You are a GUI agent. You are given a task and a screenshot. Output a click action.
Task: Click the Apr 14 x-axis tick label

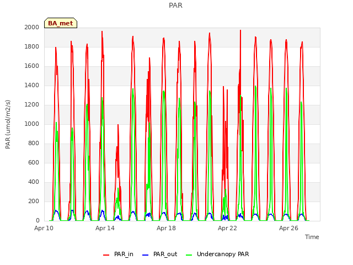pyautogui.click(x=105, y=228)
